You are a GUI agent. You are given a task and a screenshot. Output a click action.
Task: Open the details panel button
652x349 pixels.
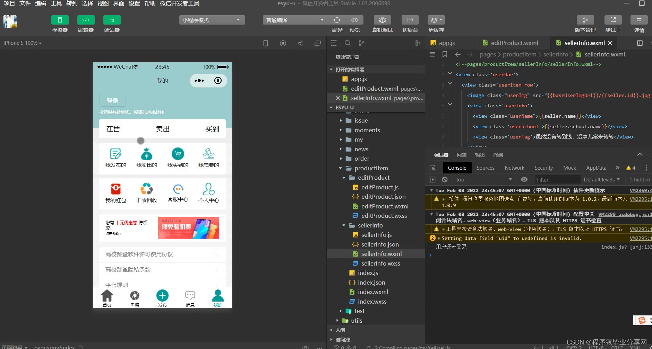coord(639,20)
